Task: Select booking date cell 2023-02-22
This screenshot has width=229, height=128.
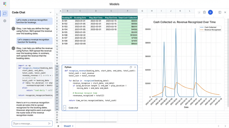Action: click(x=80, y=35)
